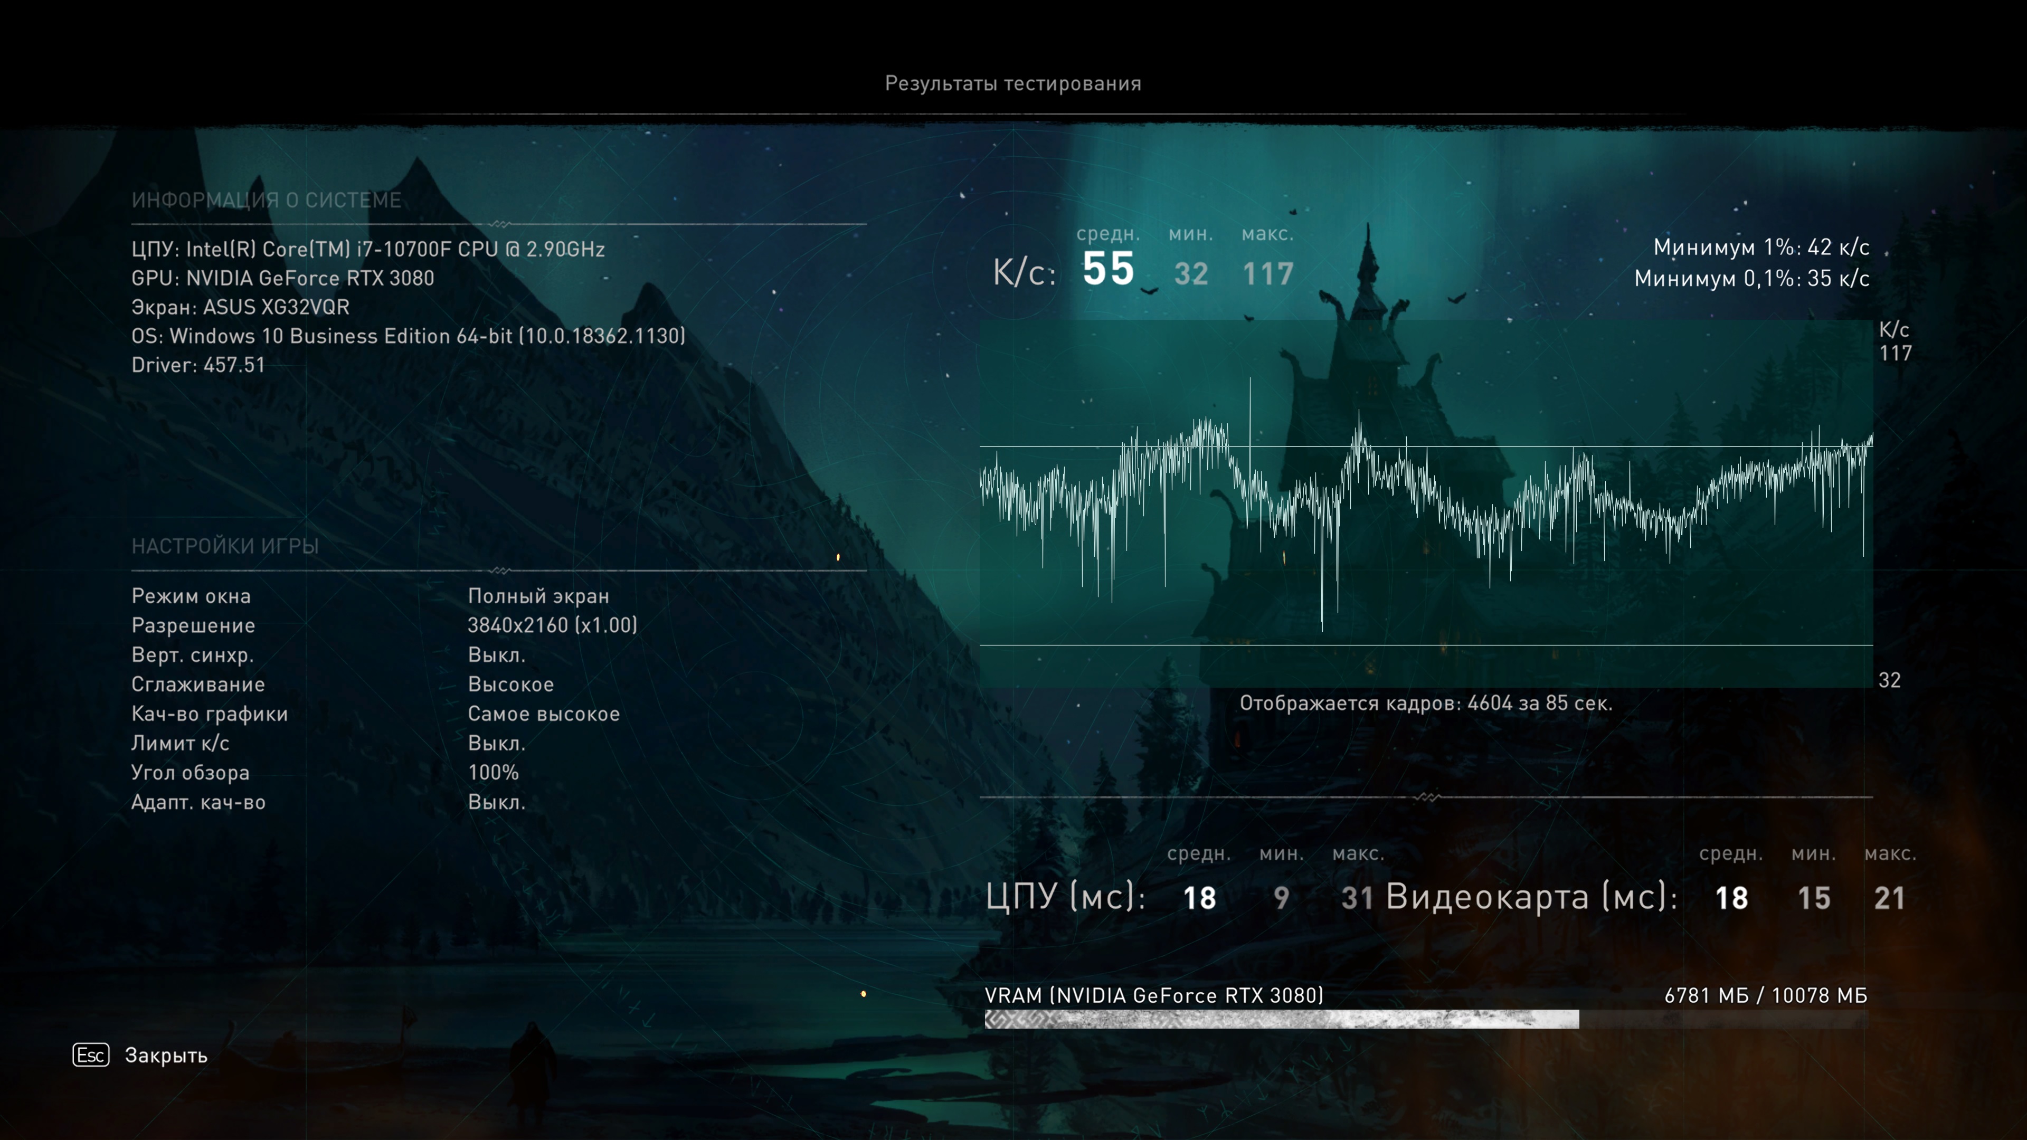
Task: Select the Режим окна setting row
Action: (x=191, y=596)
